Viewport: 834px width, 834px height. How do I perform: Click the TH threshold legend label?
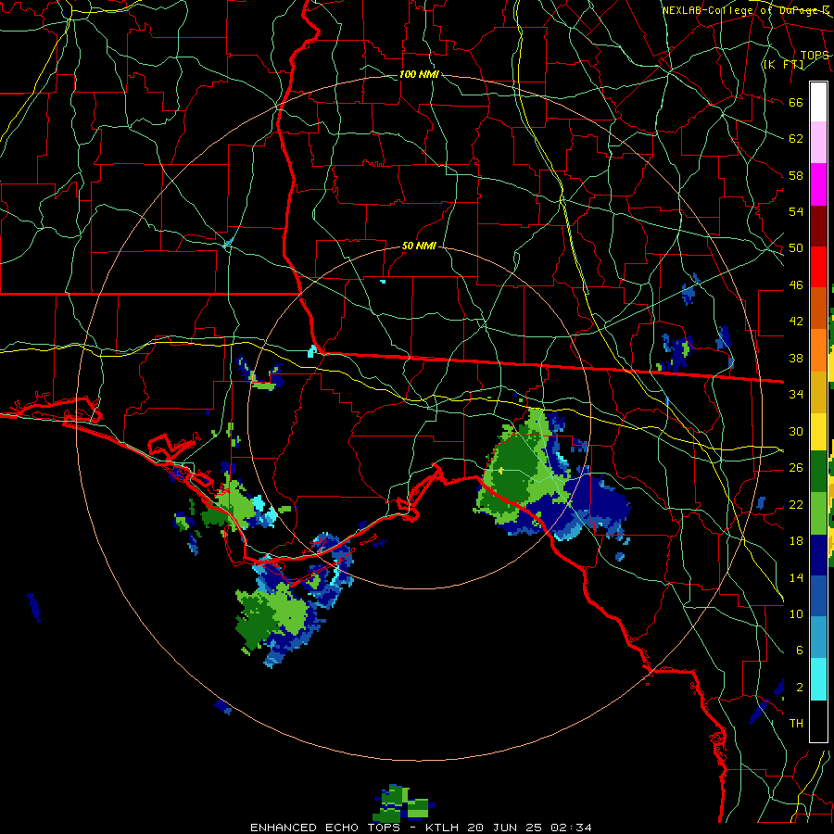point(796,724)
